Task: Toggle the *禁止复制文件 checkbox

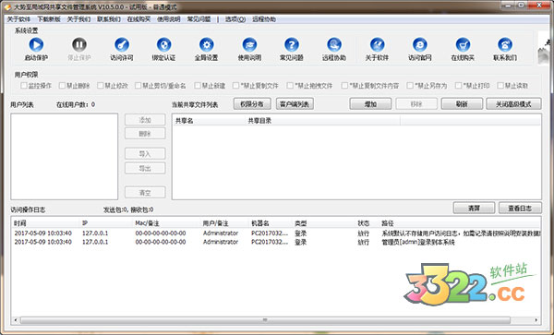Action: point(235,86)
